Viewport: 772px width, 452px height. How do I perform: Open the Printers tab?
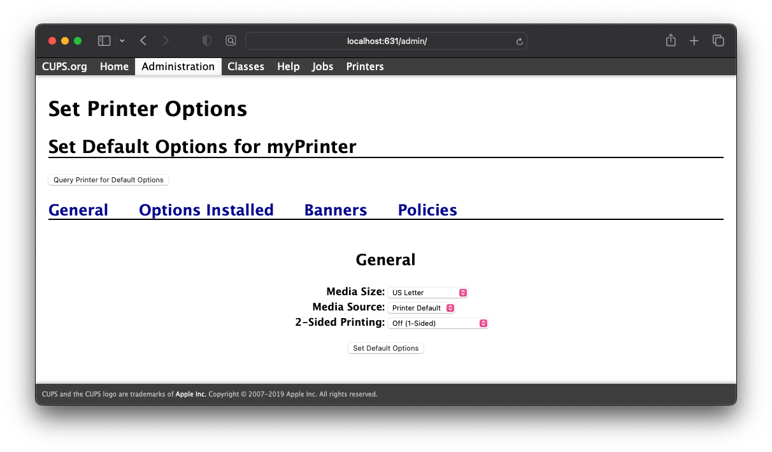point(365,66)
